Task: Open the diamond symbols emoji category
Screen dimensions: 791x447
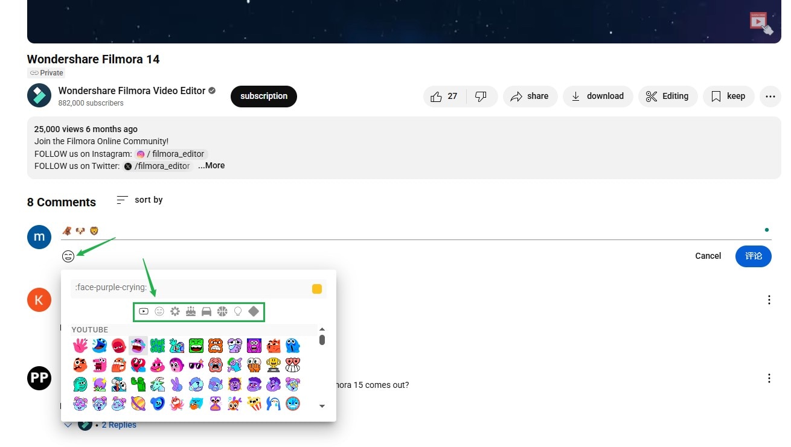Action: 254,311
